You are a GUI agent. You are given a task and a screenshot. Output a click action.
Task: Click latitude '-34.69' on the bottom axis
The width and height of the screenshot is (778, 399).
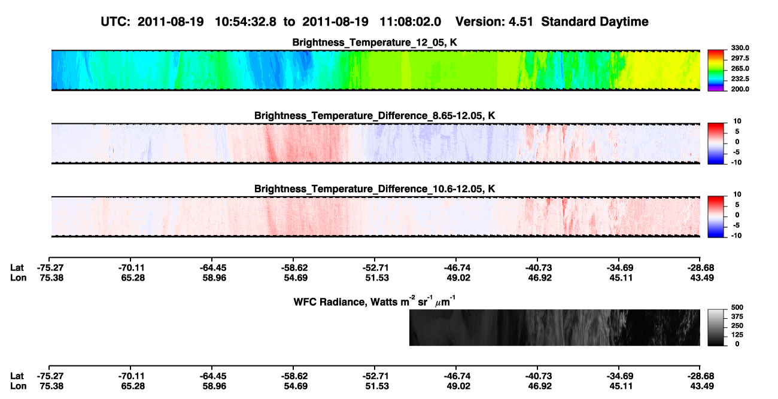pyautogui.click(x=619, y=376)
